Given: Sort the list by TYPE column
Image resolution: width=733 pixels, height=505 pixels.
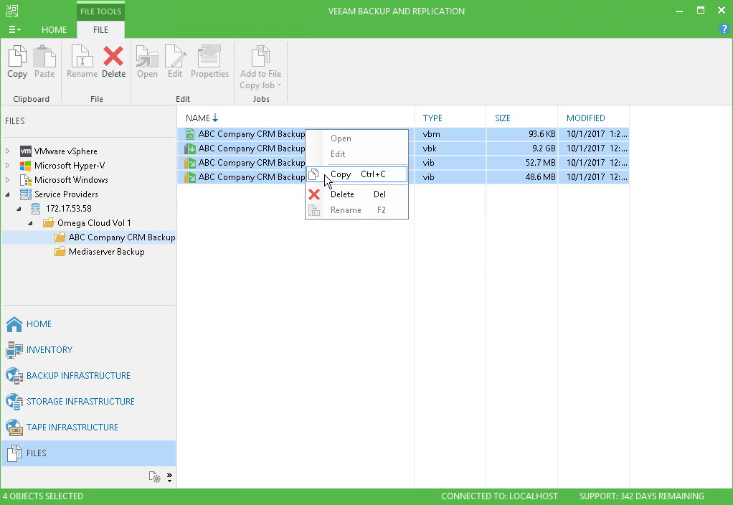Looking at the screenshot, I should coord(432,118).
